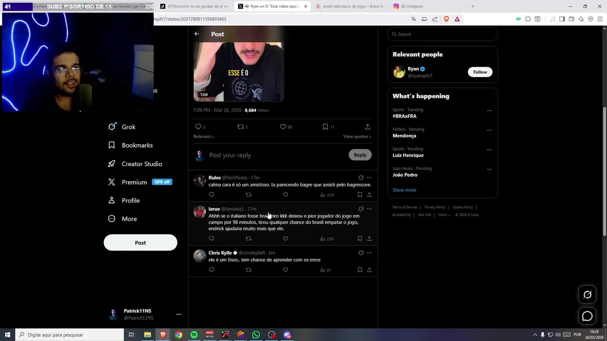
Task: Bookmark the Chris Kylle comment
Action: tap(359, 270)
